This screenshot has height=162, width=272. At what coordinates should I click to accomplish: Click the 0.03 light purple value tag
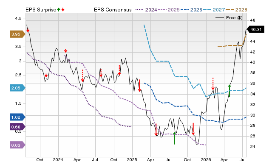pos(18,145)
